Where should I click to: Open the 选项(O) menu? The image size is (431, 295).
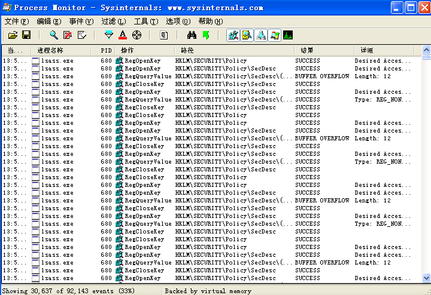click(x=178, y=21)
